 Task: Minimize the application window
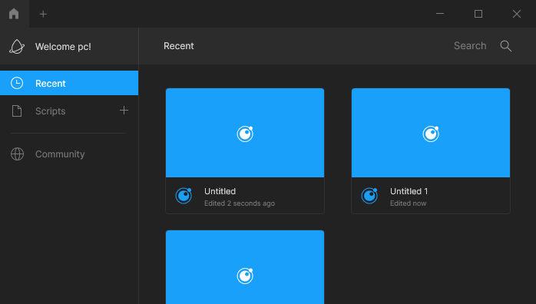(440, 14)
